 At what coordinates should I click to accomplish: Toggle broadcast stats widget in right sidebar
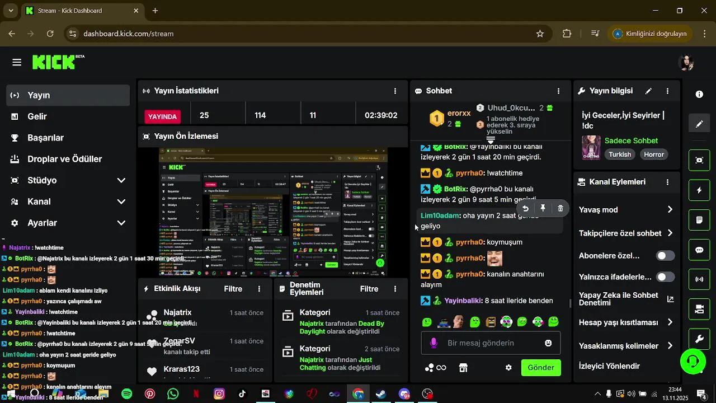(x=699, y=279)
